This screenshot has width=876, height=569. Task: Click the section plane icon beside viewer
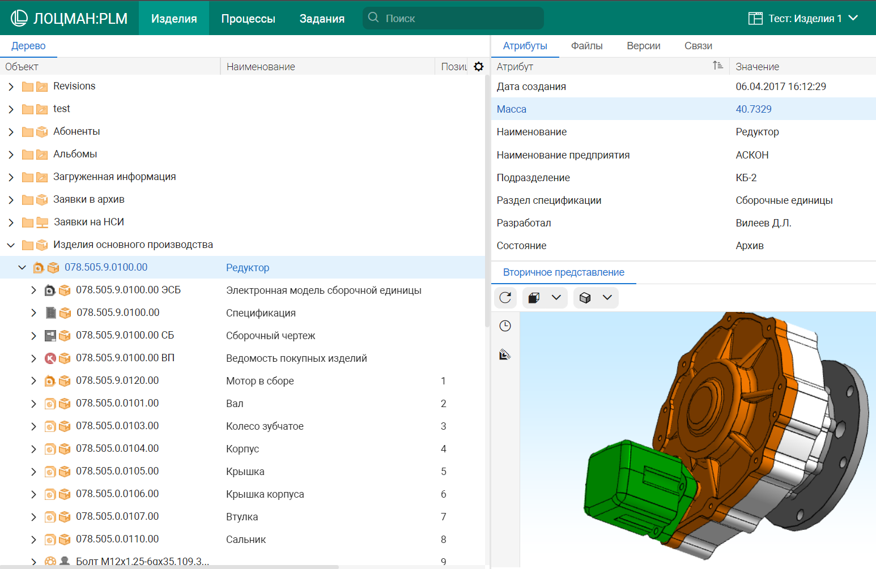(x=505, y=355)
